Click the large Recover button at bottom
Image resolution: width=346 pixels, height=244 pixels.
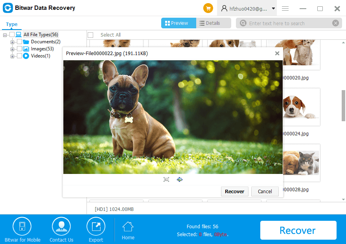pyautogui.click(x=298, y=230)
